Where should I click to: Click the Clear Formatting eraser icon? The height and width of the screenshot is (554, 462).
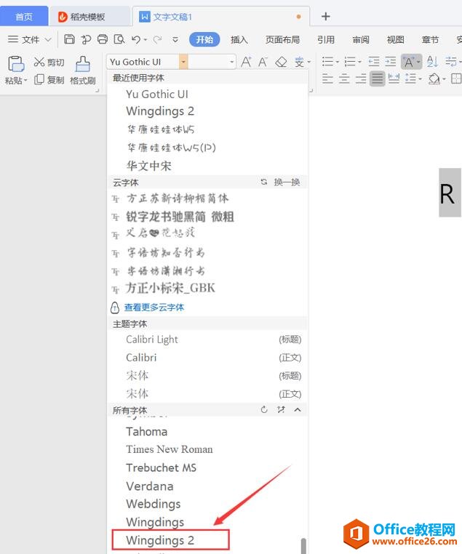click(x=281, y=63)
